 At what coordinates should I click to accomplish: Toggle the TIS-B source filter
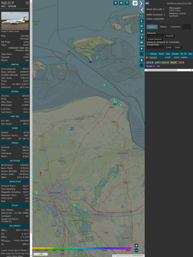(x=181, y=63)
